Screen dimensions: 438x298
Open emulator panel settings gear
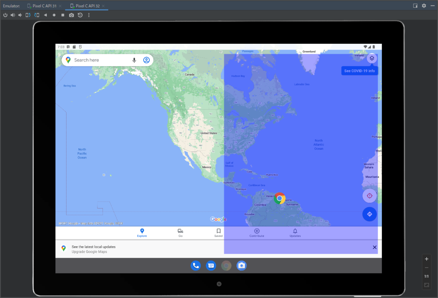click(424, 6)
